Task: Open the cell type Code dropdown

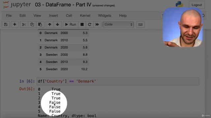Action: pyautogui.click(x=118, y=25)
